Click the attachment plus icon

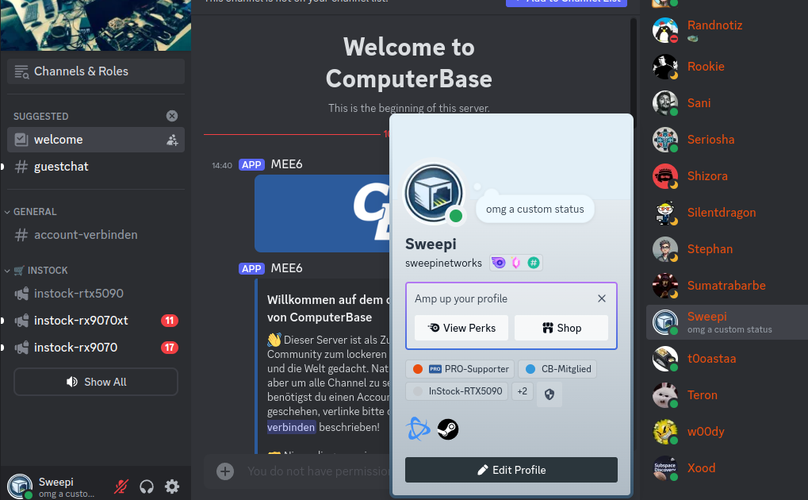tap(225, 471)
